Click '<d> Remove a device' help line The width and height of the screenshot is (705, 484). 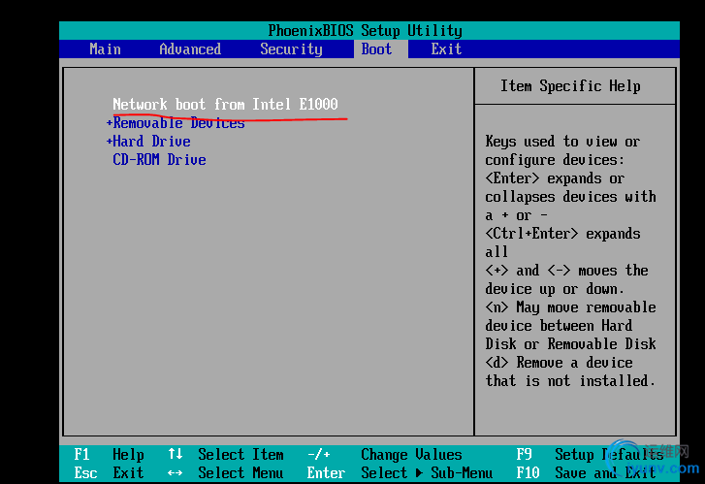(559, 363)
